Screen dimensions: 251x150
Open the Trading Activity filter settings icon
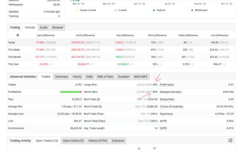point(231,140)
